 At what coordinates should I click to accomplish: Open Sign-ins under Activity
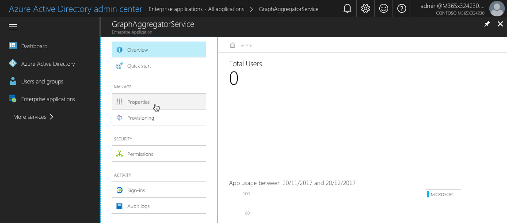[x=159, y=190]
